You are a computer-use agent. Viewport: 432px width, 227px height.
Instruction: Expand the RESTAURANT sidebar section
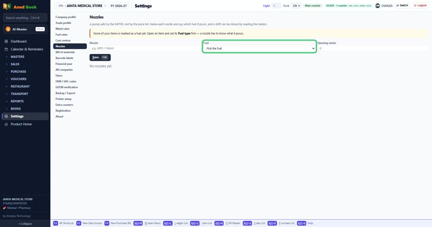pyautogui.click(x=20, y=86)
